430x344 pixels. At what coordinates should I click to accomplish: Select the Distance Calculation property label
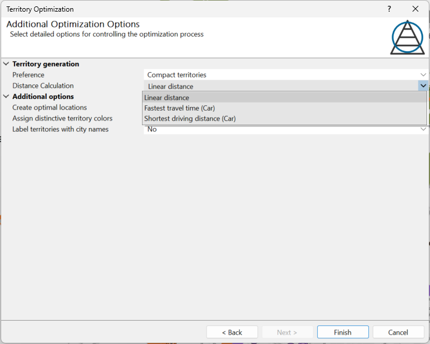pyautogui.click(x=43, y=86)
